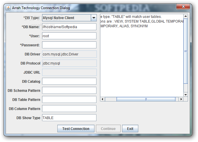Click the JDBC URL label
The width and height of the screenshot is (198, 142).
point(32,72)
